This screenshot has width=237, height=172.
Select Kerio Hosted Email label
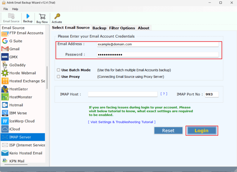[x=26, y=153]
